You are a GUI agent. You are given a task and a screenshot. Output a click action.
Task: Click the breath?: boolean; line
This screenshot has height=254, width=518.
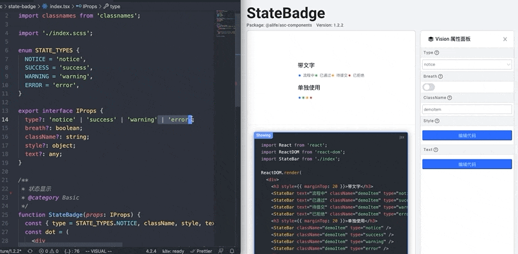(54, 128)
